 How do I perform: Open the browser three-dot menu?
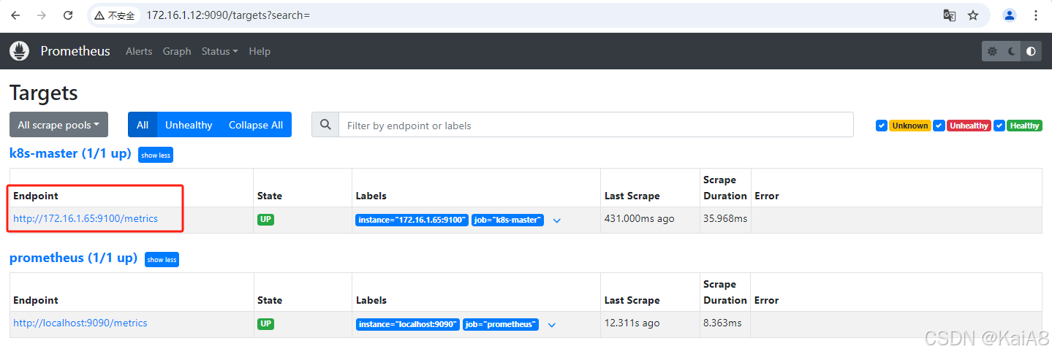[x=1035, y=15]
